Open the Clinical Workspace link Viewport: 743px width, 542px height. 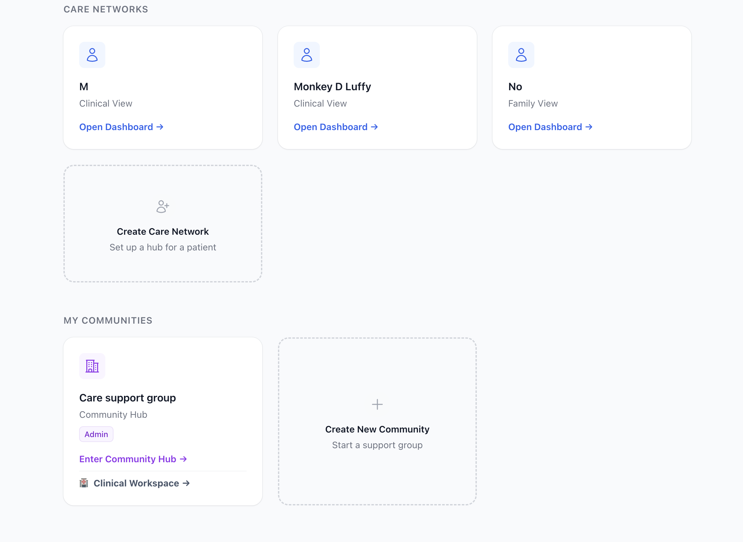136,483
